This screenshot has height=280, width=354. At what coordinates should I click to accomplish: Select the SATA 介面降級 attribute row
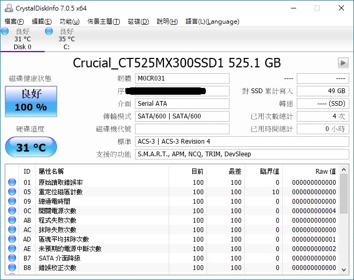[172, 258]
